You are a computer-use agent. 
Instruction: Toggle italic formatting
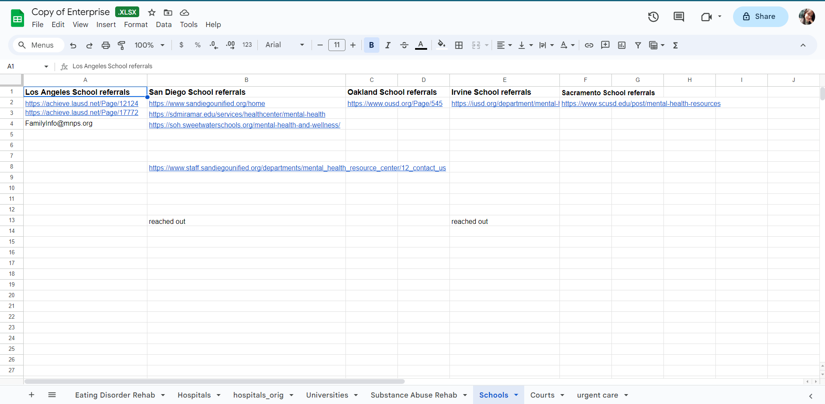point(388,45)
